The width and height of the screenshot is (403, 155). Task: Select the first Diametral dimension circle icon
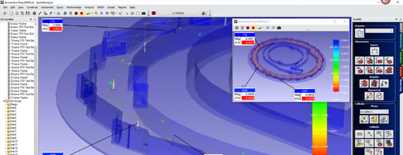pyautogui.click(x=369, y=96)
